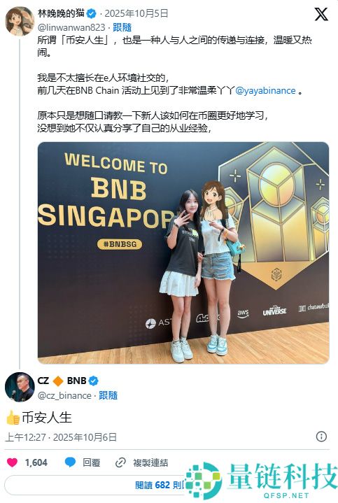Click the 2025年10月6日 timestamp
The image size is (338, 503).
(85, 437)
